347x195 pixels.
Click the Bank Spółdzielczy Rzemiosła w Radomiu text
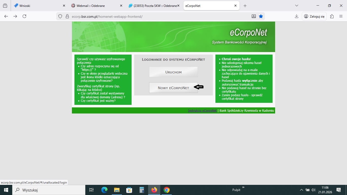point(247,111)
